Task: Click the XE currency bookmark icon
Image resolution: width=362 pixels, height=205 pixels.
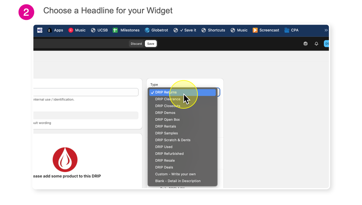Action: click(x=40, y=30)
